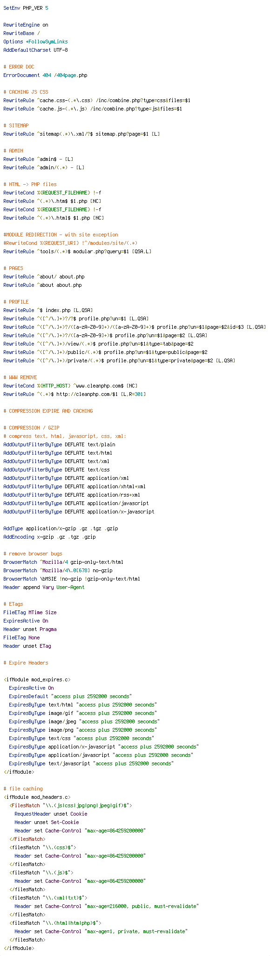The width and height of the screenshot is (270, 956).
Task: Click the '#MODULE REDIRECTION' comment line
Action: [61, 235]
